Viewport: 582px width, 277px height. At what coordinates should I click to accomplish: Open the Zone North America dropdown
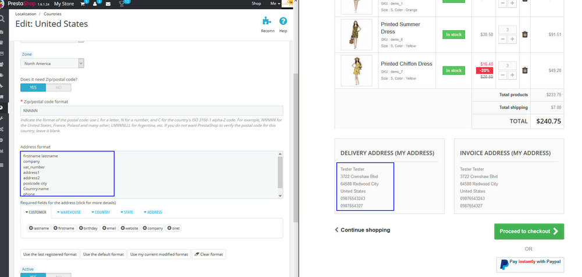(52, 63)
